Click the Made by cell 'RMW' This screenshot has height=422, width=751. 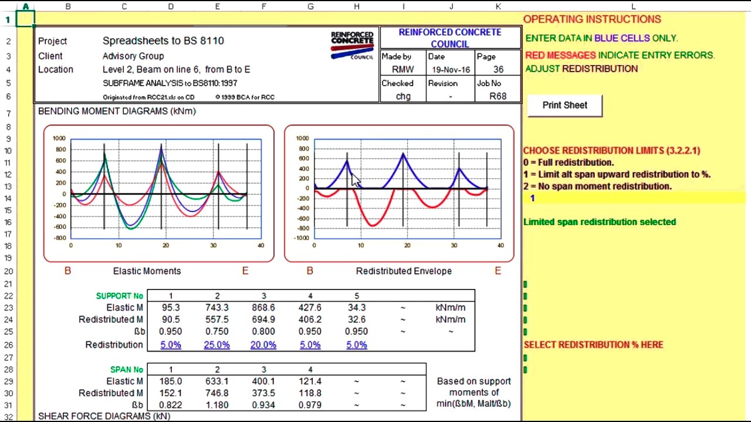coord(403,70)
